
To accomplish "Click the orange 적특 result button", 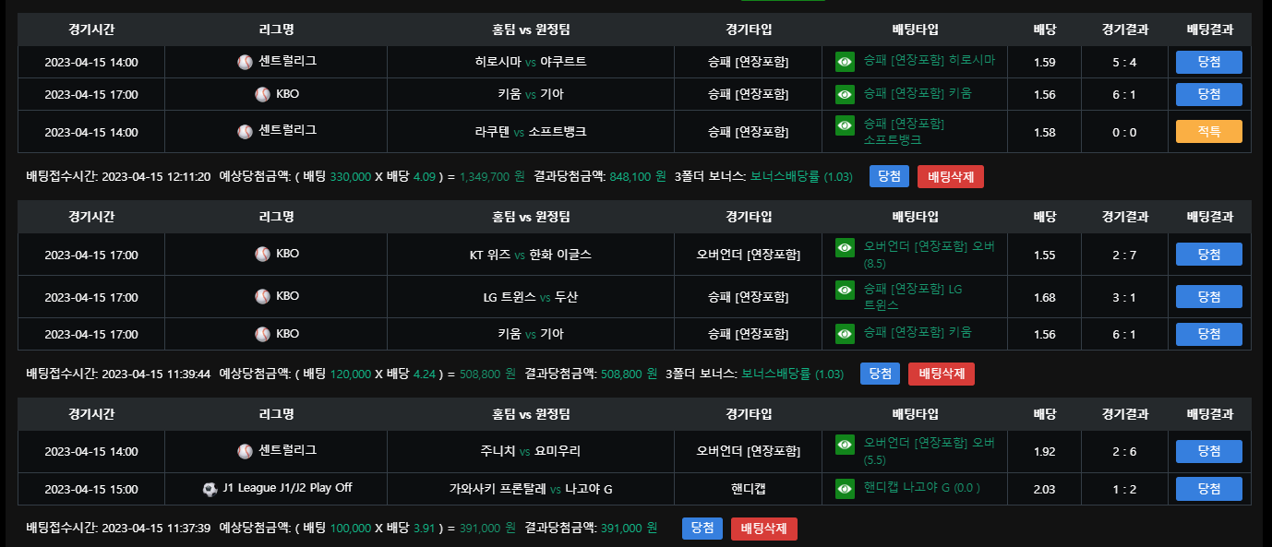I will click(x=1208, y=132).
